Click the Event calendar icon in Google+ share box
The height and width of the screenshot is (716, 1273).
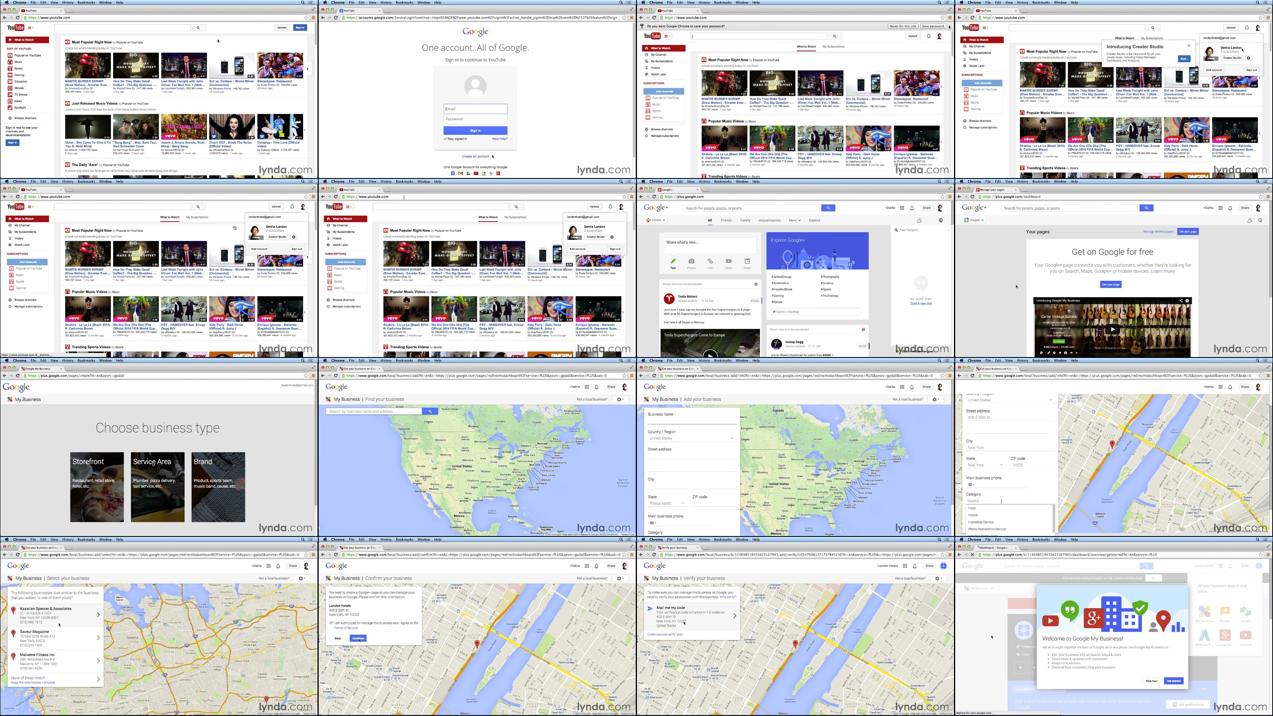[747, 261]
